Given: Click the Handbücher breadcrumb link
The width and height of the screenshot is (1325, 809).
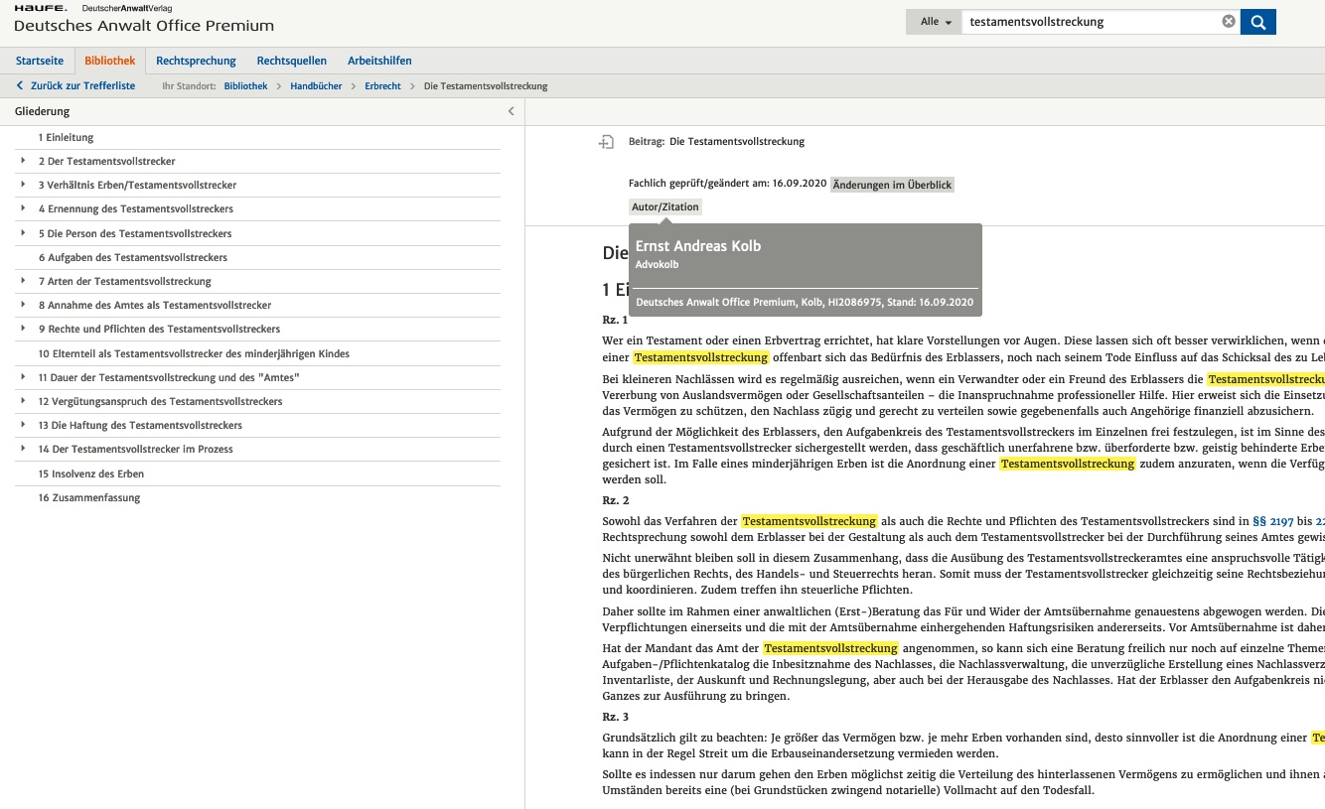Looking at the screenshot, I should point(316,86).
